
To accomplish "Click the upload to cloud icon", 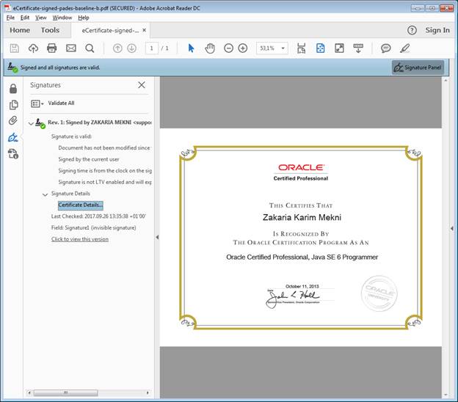I will (33, 48).
